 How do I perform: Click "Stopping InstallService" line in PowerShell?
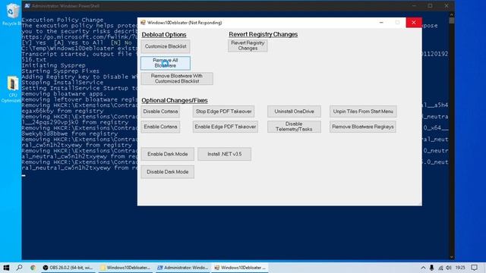pos(62,83)
